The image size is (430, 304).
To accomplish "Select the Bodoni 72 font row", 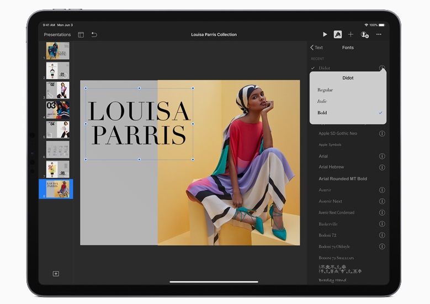I will coord(348,235).
